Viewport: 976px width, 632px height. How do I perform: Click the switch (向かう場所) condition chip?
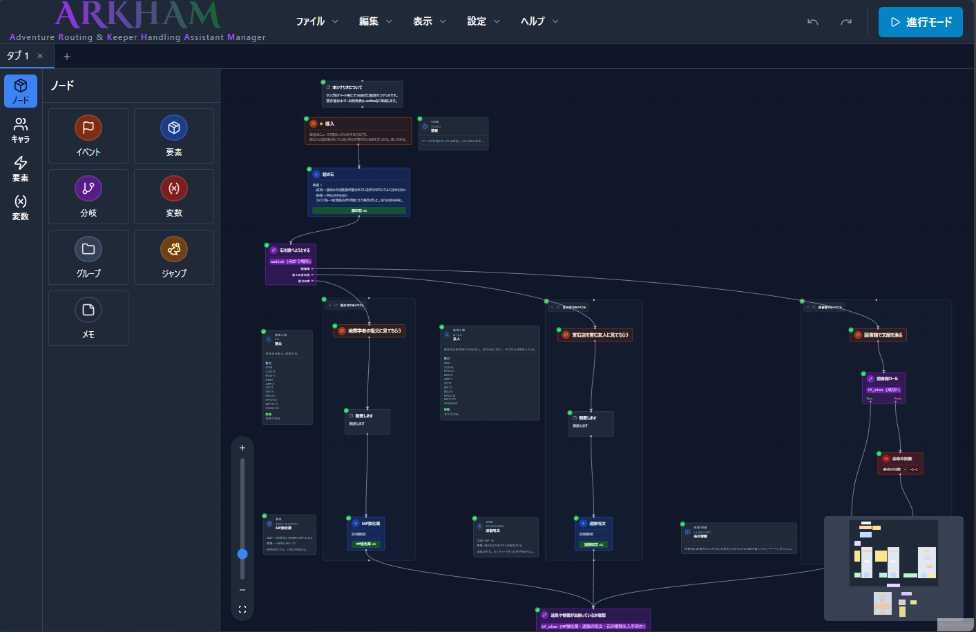[291, 261]
